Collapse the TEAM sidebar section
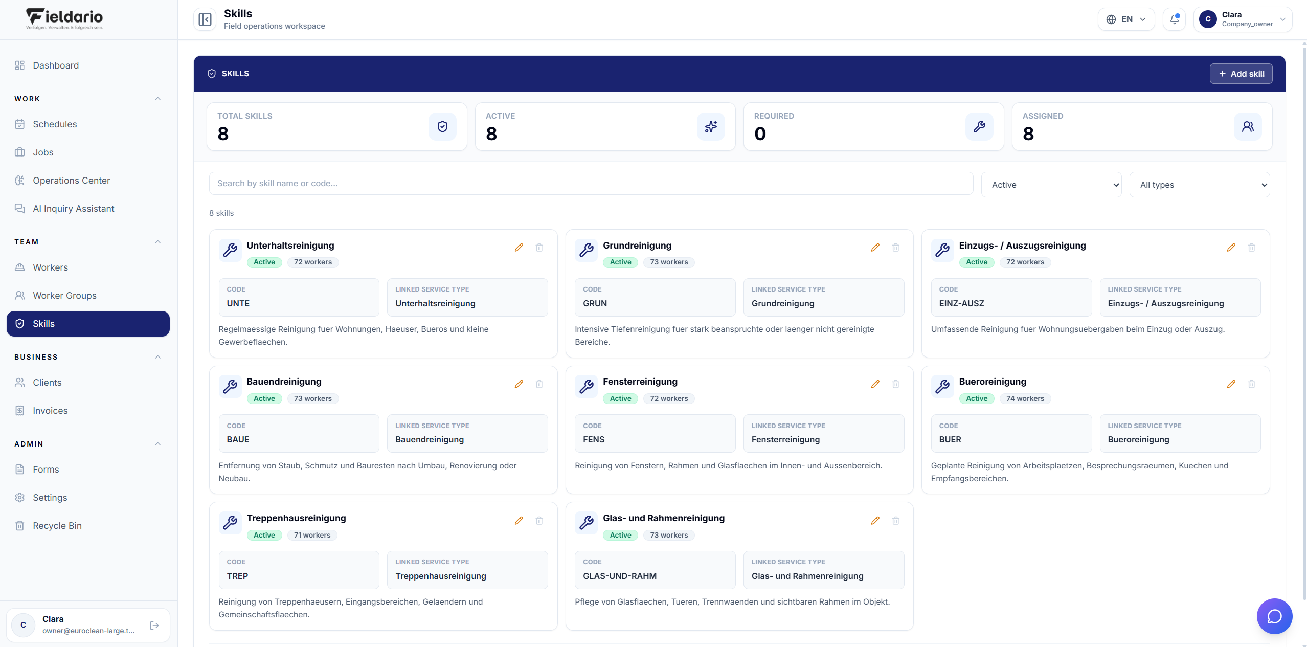This screenshot has width=1307, height=647. (x=158, y=242)
